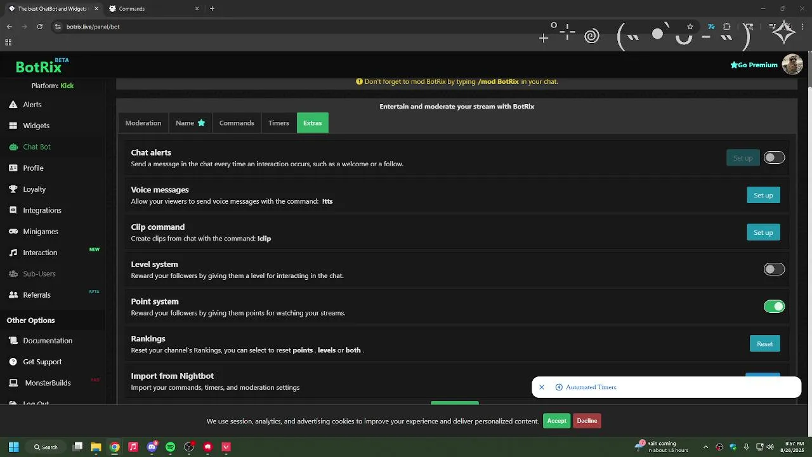Accept the cookies banner
The height and width of the screenshot is (457, 812).
pyautogui.click(x=556, y=421)
